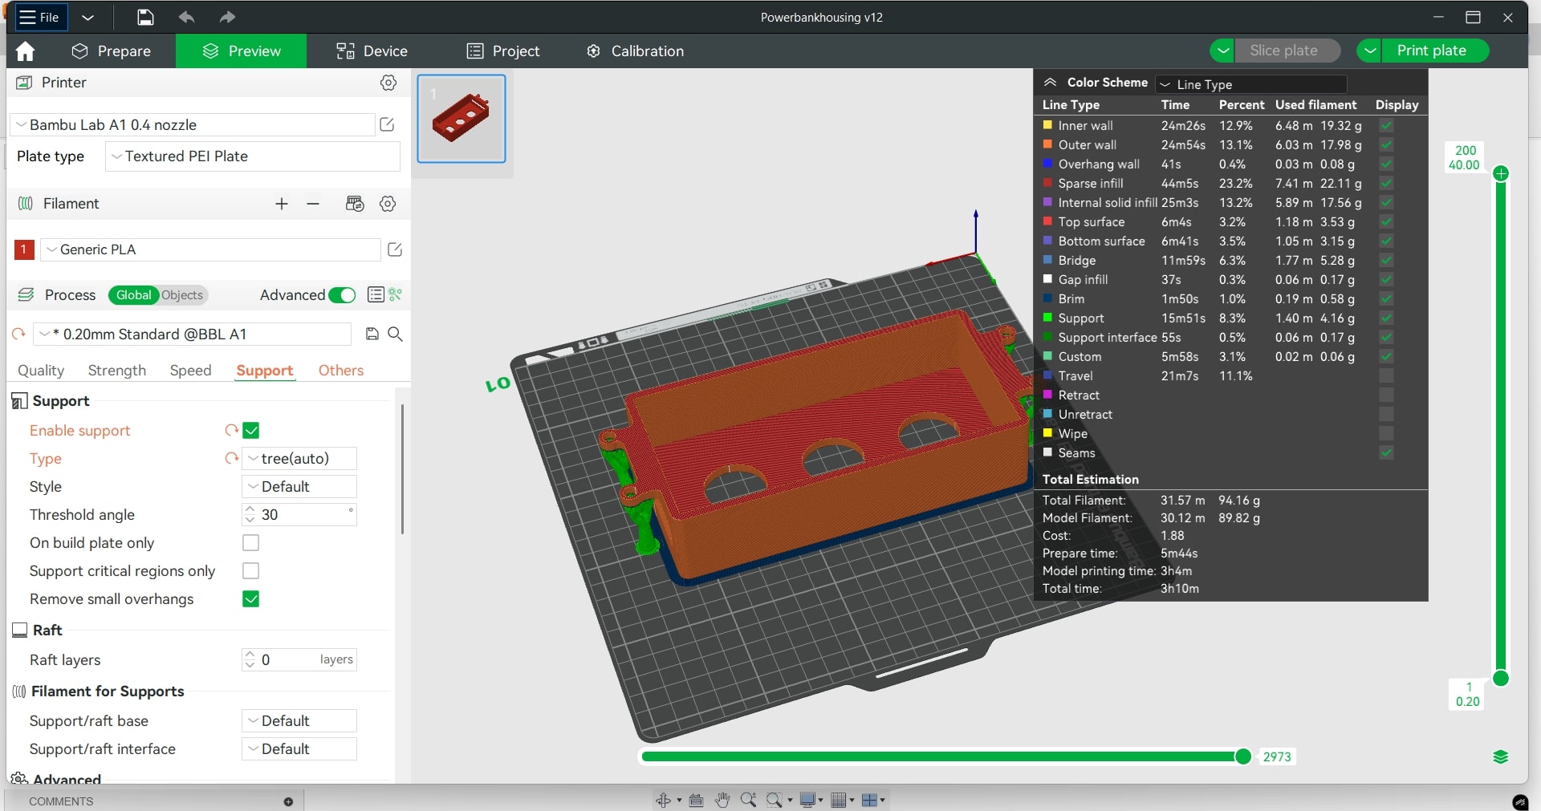Reset the support Type value

point(232,459)
